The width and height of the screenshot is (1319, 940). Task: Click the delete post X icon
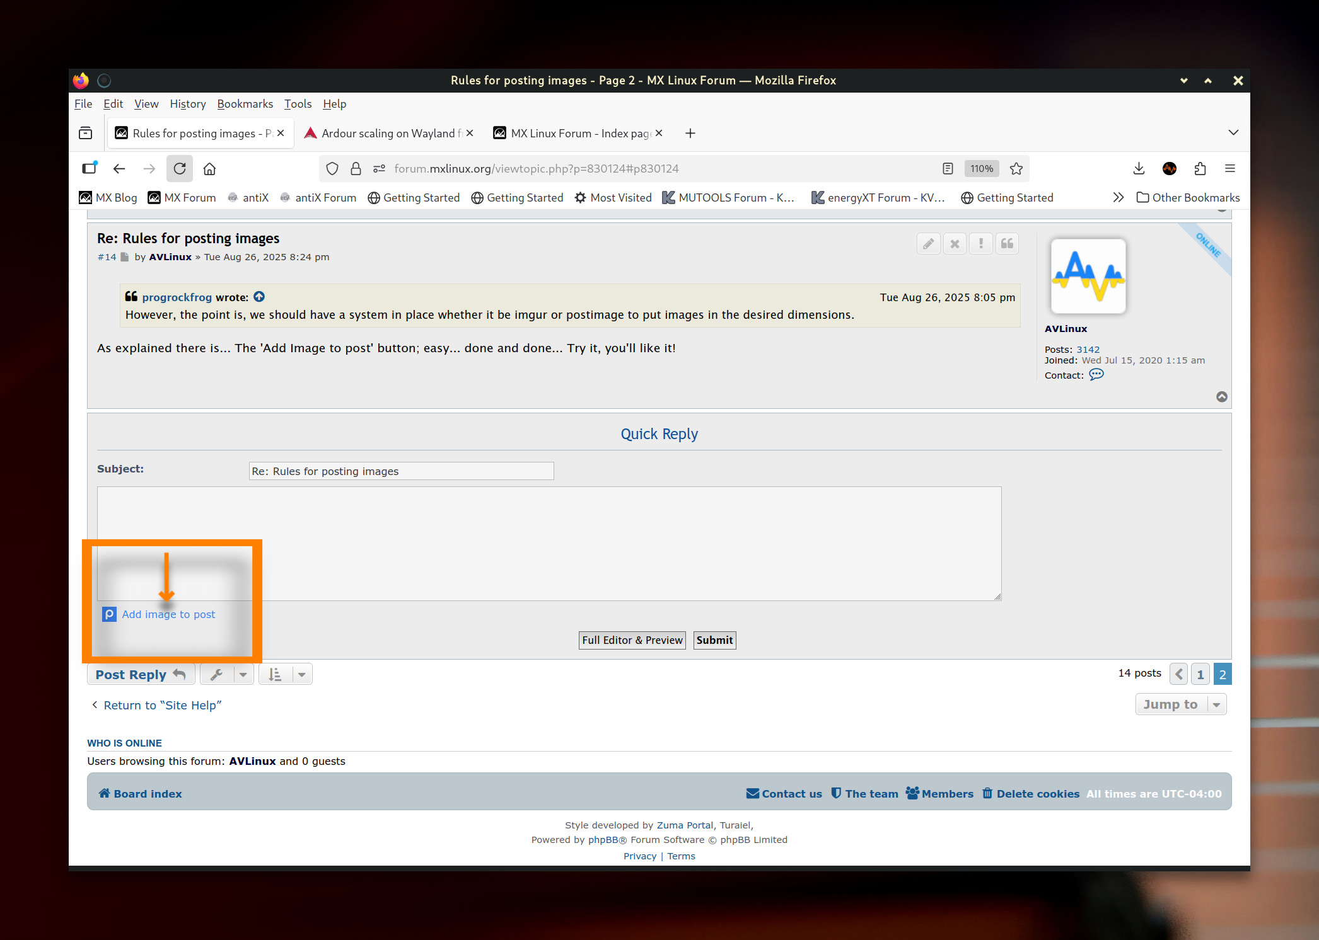pyautogui.click(x=955, y=244)
